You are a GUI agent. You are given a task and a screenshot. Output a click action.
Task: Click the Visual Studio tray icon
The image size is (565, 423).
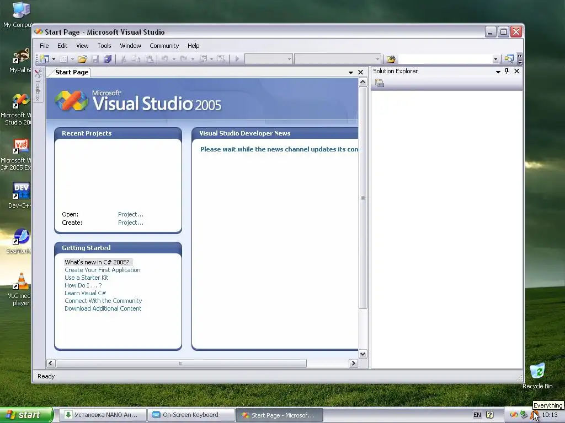click(514, 415)
